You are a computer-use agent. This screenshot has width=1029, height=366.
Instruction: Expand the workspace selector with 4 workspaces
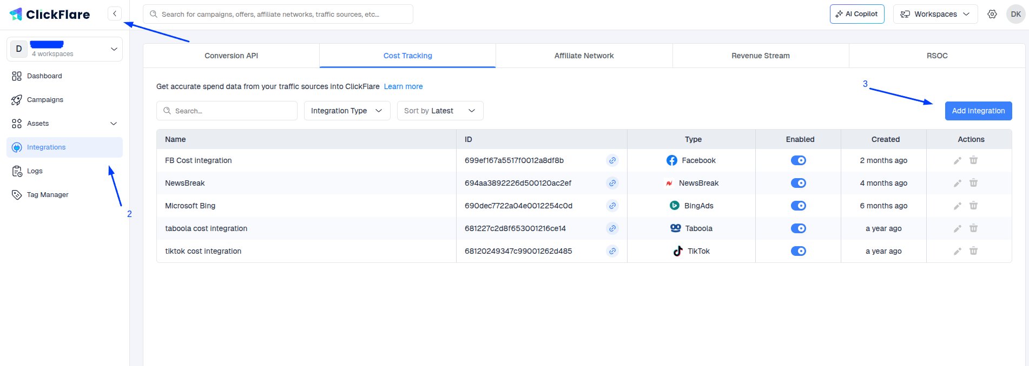pyautogui.click(x=64, y=49)
